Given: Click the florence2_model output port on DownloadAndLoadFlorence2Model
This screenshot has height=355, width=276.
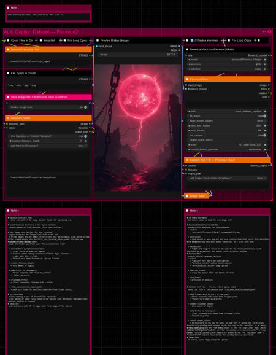Looking at the screenshot, I should pos(269,55).
